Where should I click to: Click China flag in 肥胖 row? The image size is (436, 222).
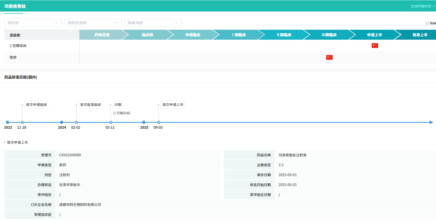(x=329, y=57)
